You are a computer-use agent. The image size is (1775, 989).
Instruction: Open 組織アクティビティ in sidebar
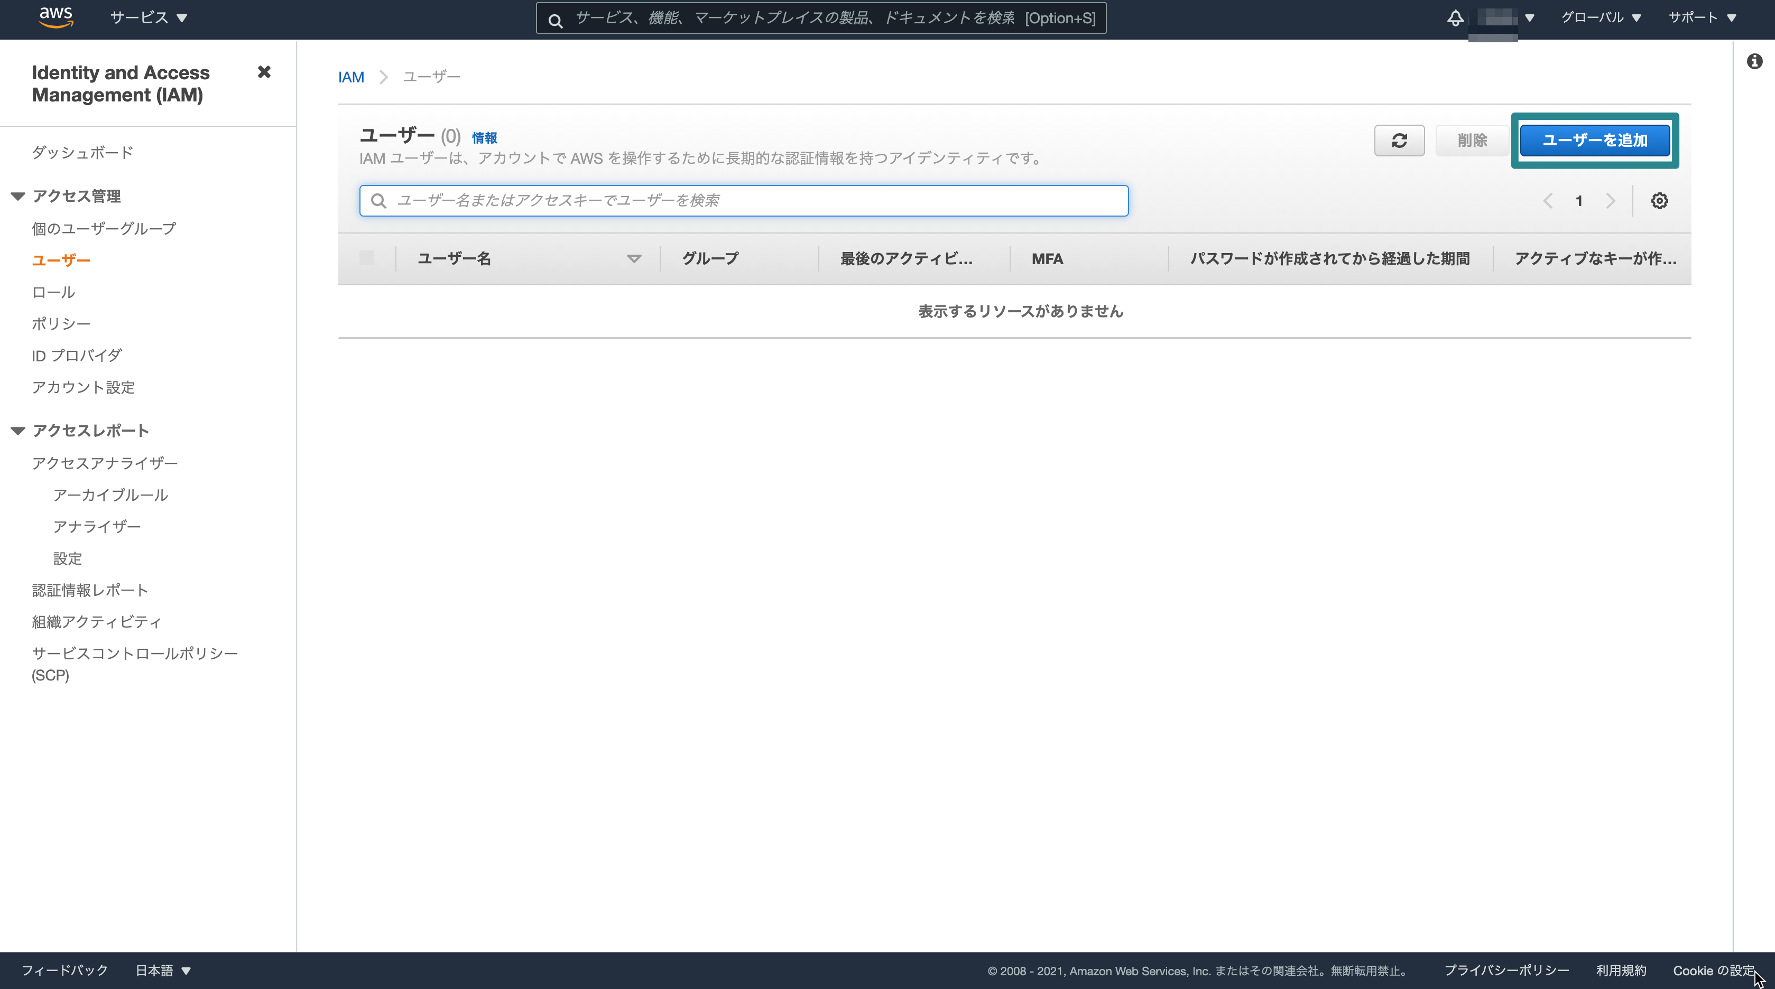click(97, 622)
